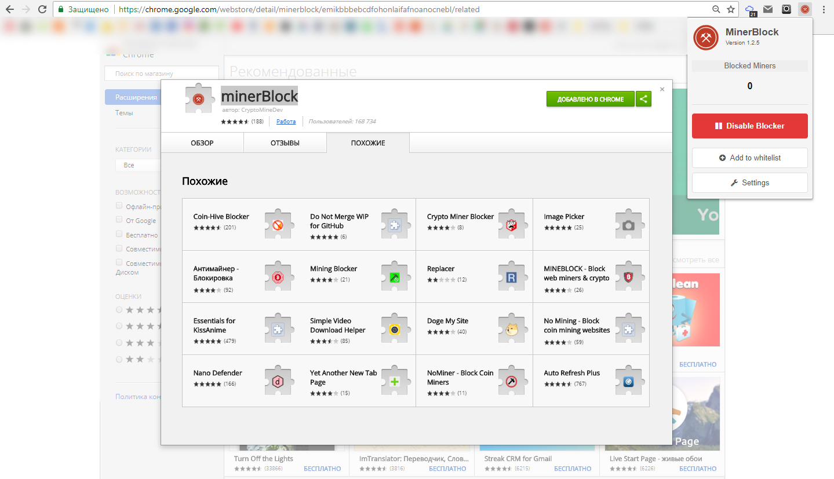Select the lowest rating filter radio button
The height and width of the screenshot is (479, 834).
pyautogui.click(x=119, y=359)
